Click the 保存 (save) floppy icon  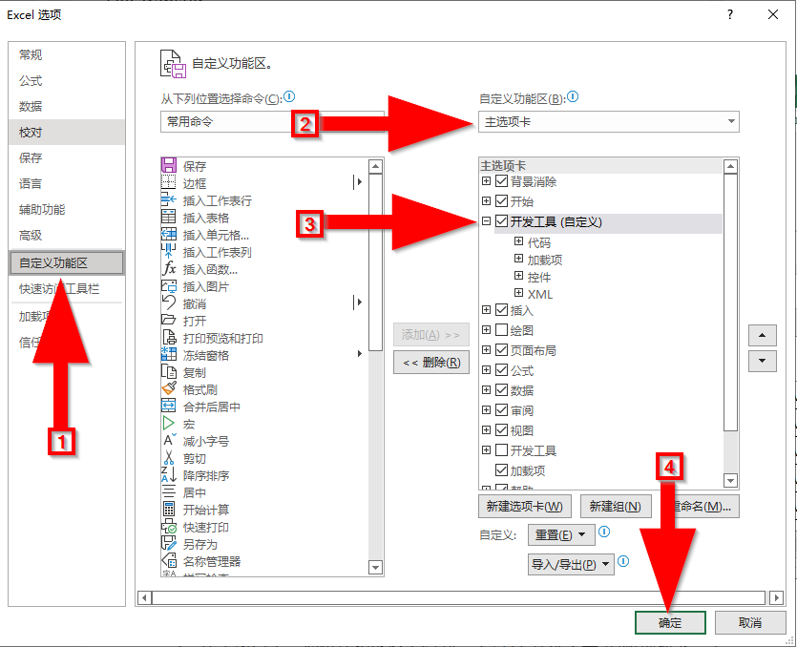click(x=169, y=166)
